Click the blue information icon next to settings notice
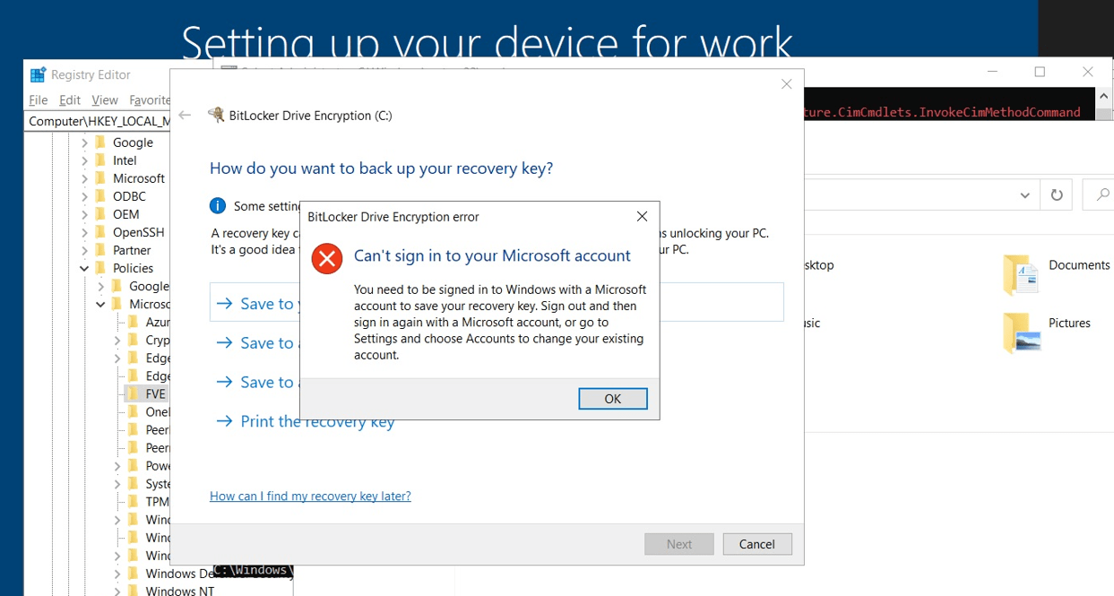Viewport: 1114px width, 596px height. (x=217, y=205)
